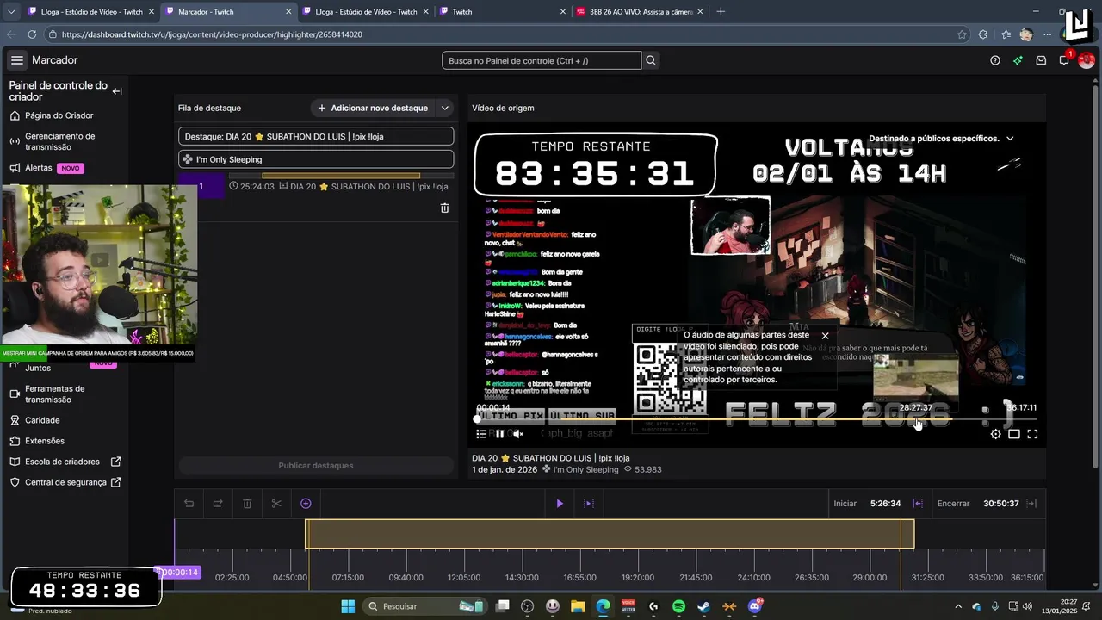
Task: Bookmark this page with star icon
Action: pos(962,34)
